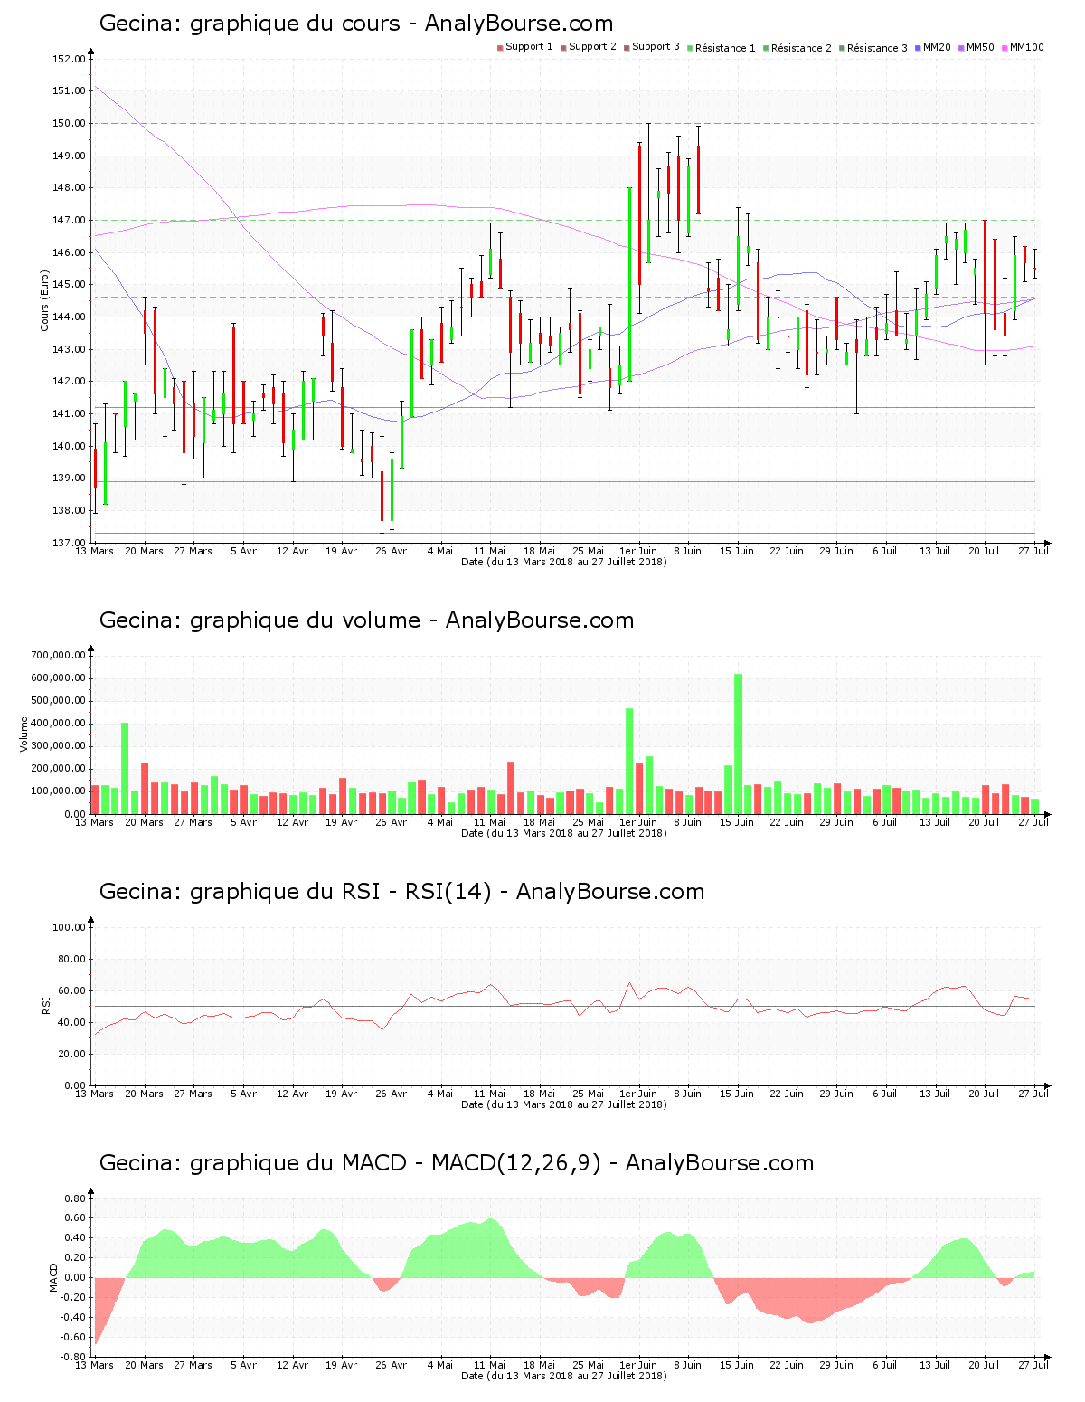
Task: Click '27 Juil' on MACD chart date axis
Action: tap(1033, 1365)
